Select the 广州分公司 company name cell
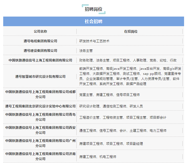 click(40, 143)
